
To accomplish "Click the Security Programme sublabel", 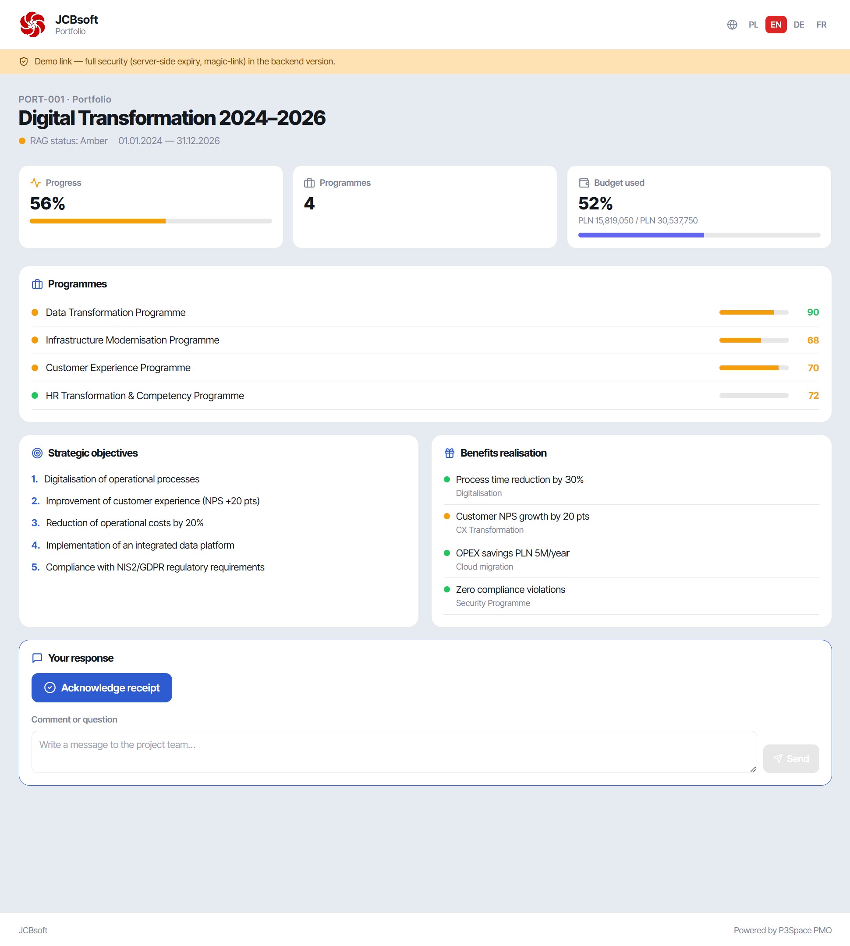I will click(493, 603).
